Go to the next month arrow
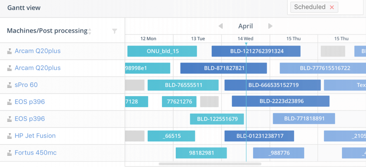Screen dimensions: 366x167 click(270, 26)
